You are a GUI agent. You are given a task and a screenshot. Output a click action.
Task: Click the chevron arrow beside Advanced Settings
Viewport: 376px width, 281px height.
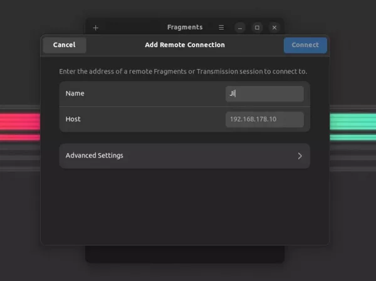pyautogui.click(x=300, y=156)
